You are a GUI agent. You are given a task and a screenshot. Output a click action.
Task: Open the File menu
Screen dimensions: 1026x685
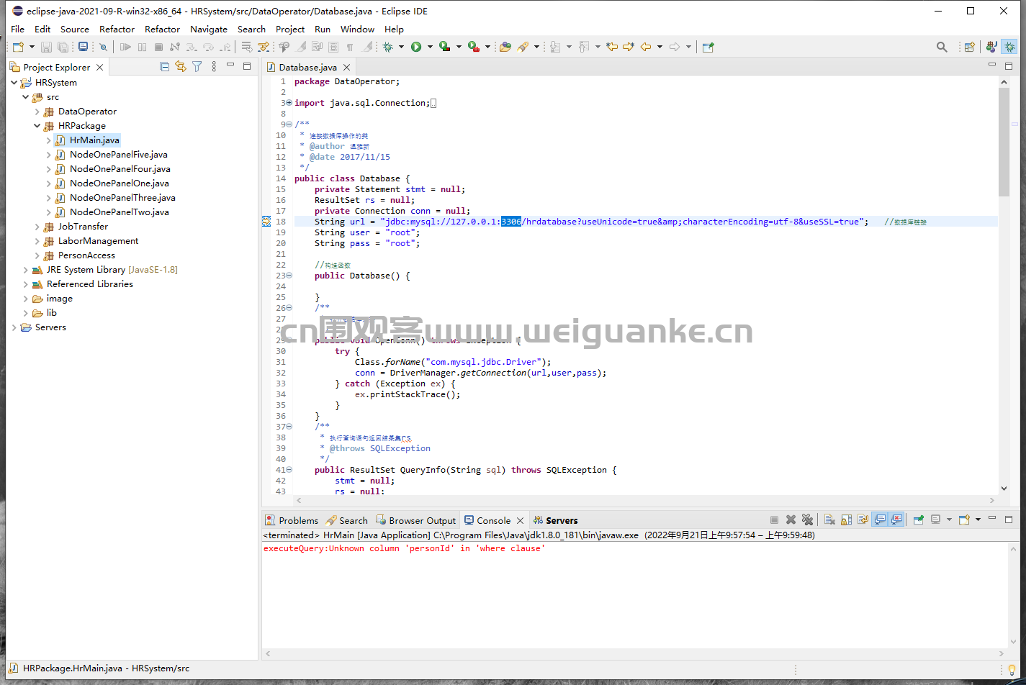tap(18, 29)
